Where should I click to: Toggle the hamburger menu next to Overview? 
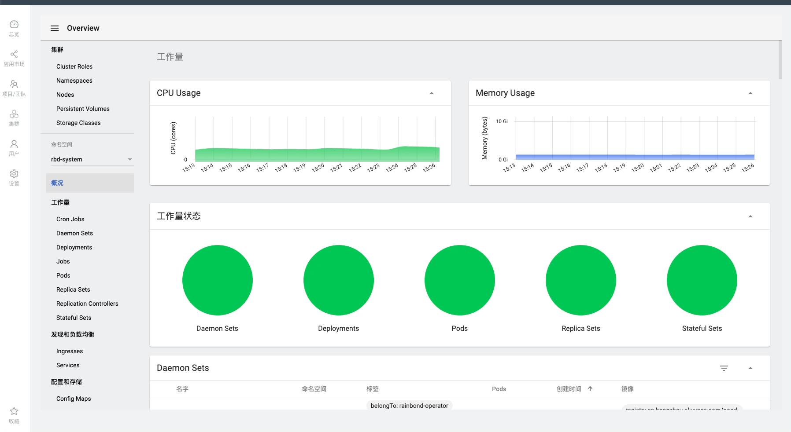pos(55,28)
